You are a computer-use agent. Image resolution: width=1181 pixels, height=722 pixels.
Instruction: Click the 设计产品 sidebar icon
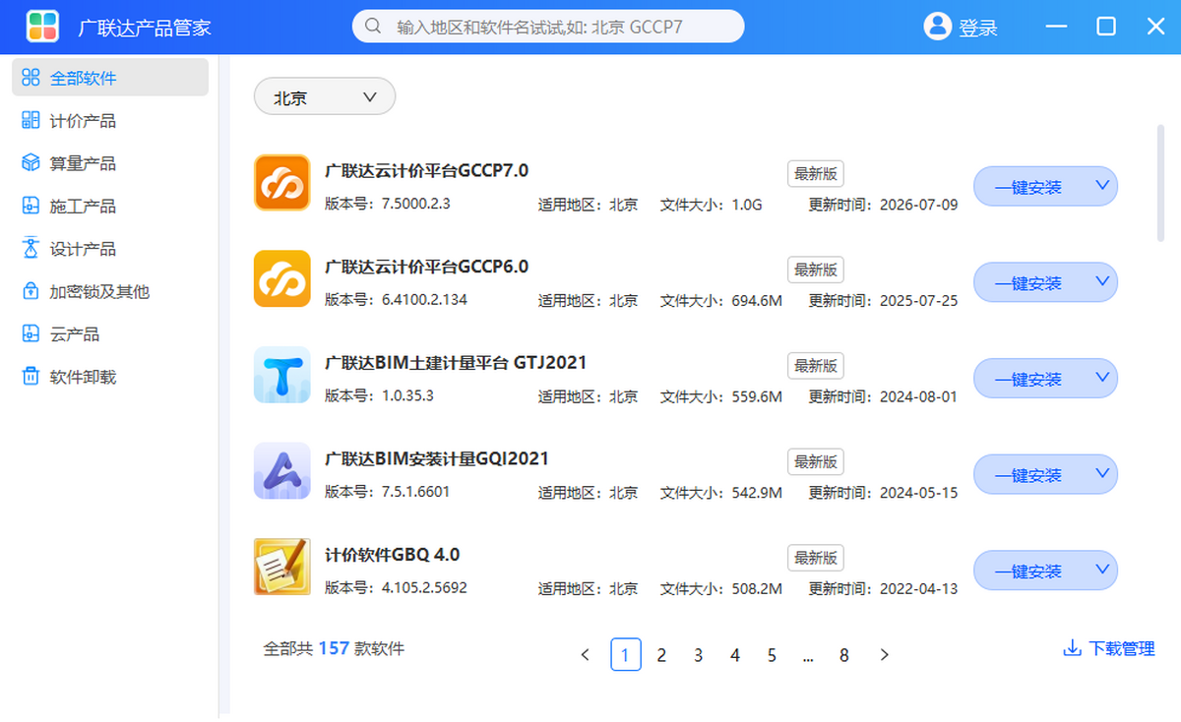pyautogui.click(x=31, y=249)
